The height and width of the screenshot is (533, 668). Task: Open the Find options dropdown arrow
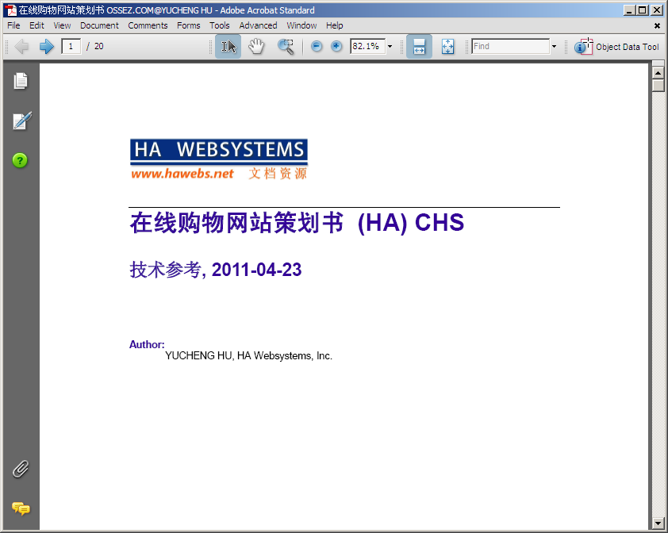coord(554,47)
